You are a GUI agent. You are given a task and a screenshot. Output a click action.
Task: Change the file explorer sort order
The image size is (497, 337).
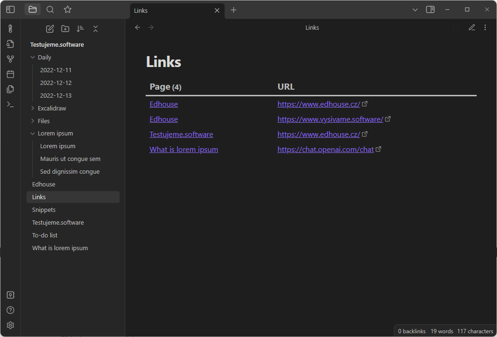click(80, 29)
